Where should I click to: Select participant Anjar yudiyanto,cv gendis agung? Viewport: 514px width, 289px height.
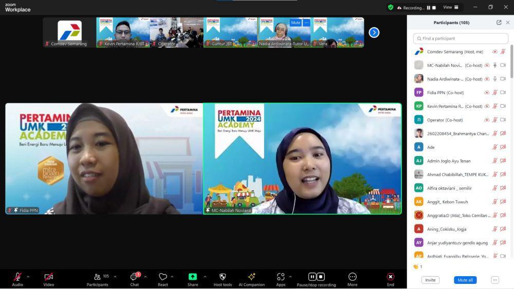pos(460,242)
